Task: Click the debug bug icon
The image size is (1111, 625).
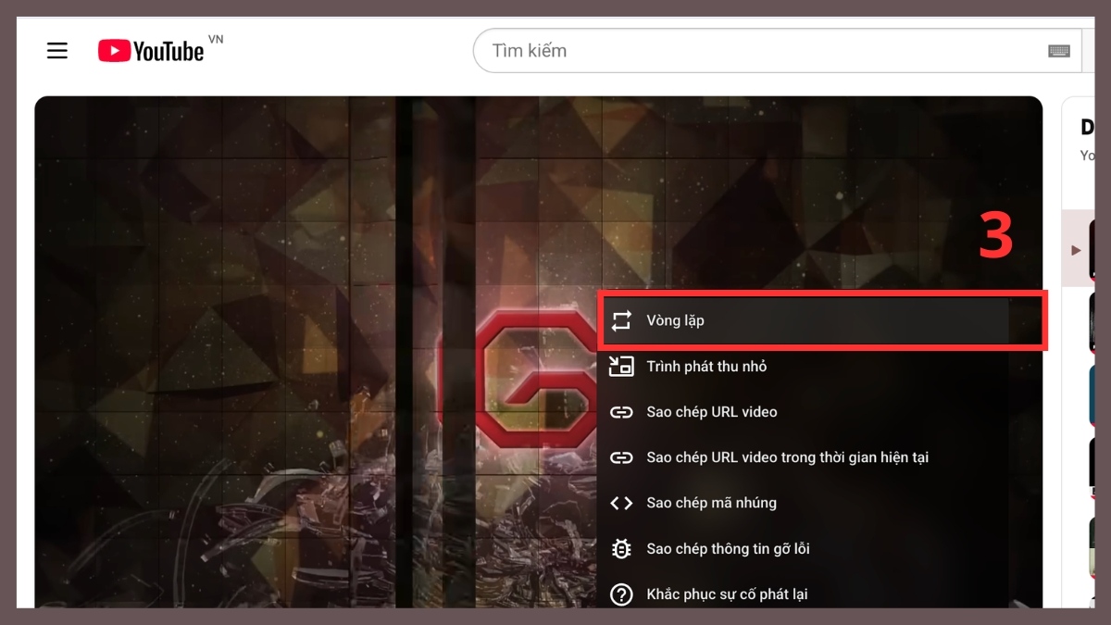Action: tap(621, 549)
